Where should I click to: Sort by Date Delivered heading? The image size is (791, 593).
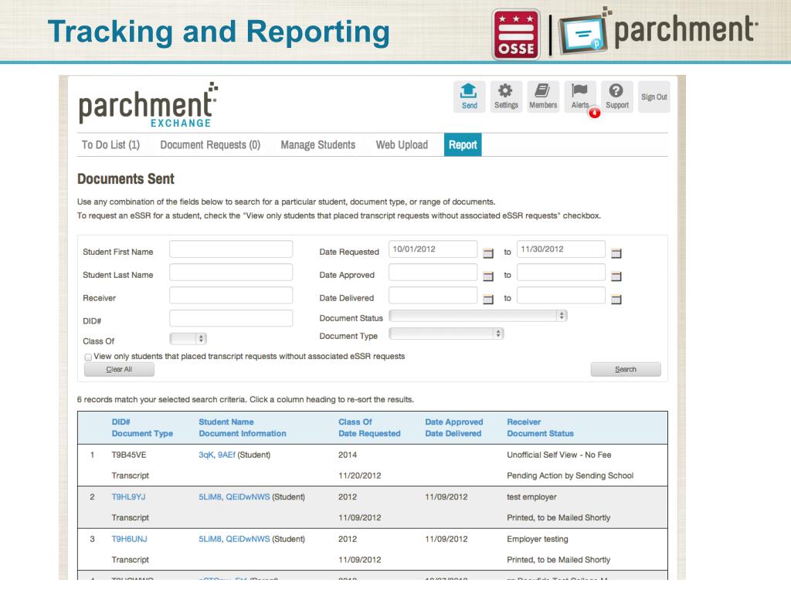pos(453,434)
